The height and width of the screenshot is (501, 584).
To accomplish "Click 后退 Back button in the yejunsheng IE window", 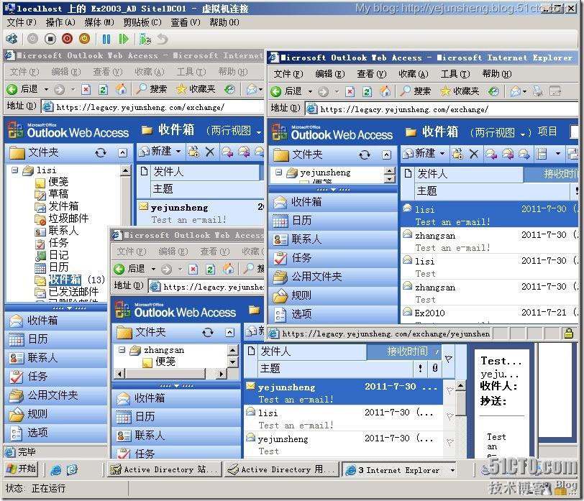I will (286, 91).
